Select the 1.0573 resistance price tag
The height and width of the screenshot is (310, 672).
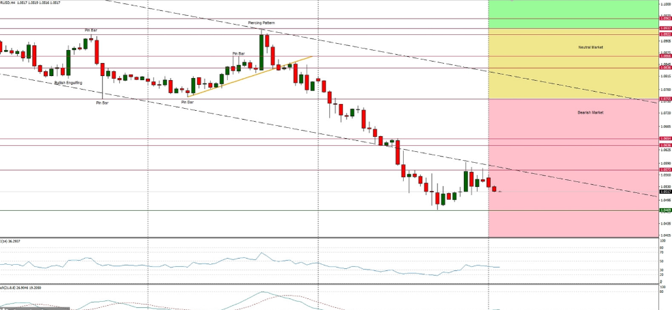[x=664, y=170]
